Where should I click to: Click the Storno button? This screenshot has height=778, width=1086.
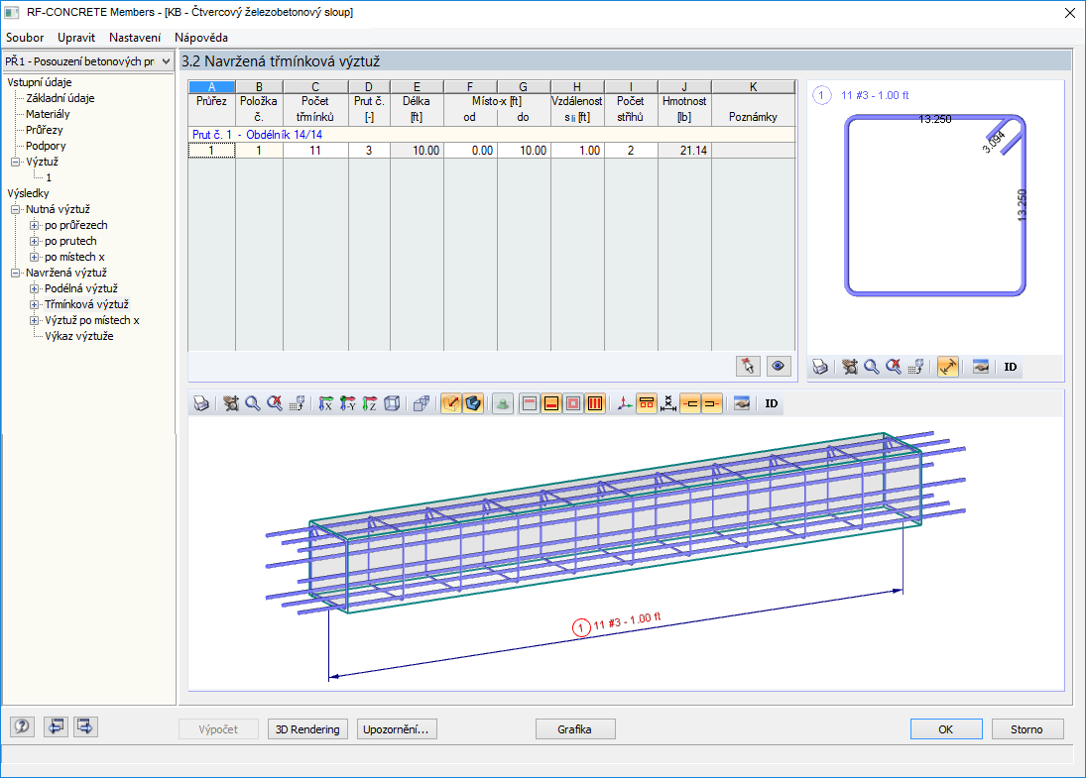1027,728
